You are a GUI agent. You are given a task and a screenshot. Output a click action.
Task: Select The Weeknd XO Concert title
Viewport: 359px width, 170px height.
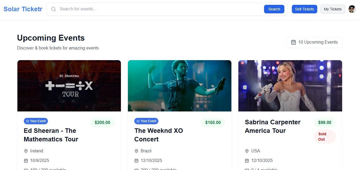click(x=159, y=135)
